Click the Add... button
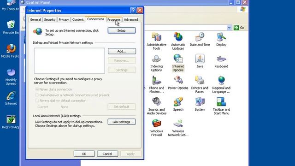Image resolution: width=295 pixels, height=166 pixels. click(x=122, y=51)
